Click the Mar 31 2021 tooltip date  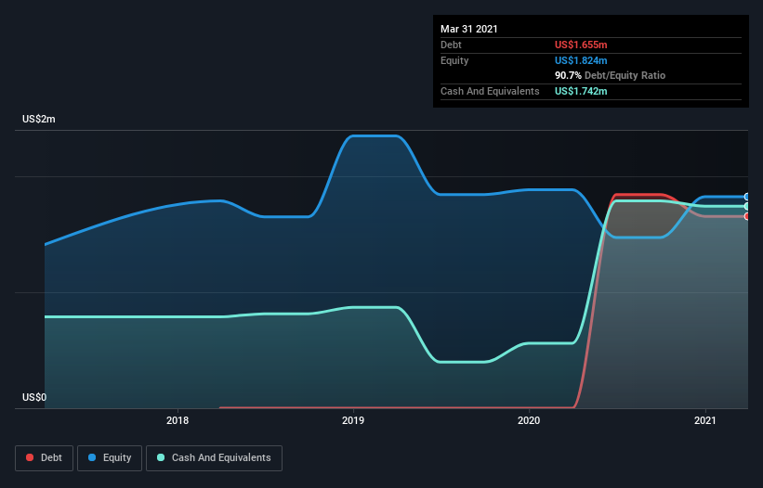tap(469, 29)
